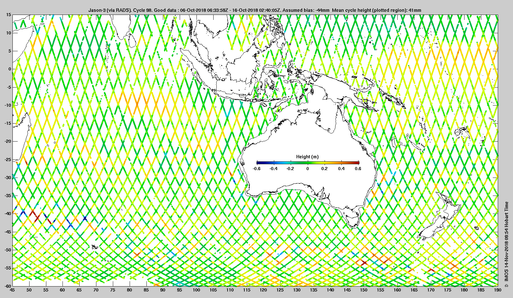Click latitude axis tick label "-10"
Image resolution: width=513 pixels, height=298 pixels.
[8, 105]
